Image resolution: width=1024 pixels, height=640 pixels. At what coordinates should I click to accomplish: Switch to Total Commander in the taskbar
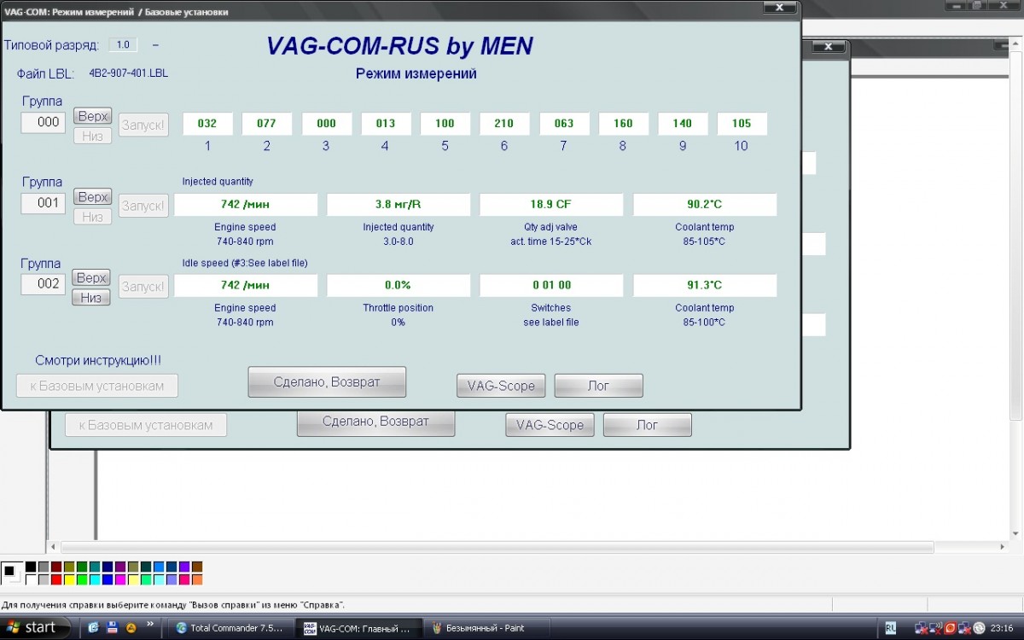tap(231, 628)
